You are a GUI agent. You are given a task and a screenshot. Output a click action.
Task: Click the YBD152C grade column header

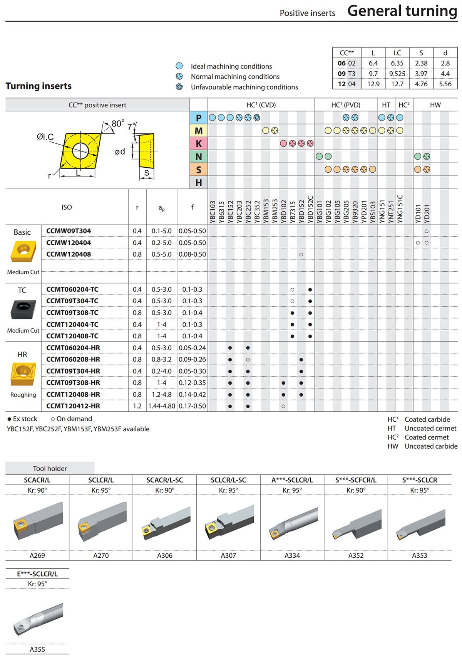(310, 209)
